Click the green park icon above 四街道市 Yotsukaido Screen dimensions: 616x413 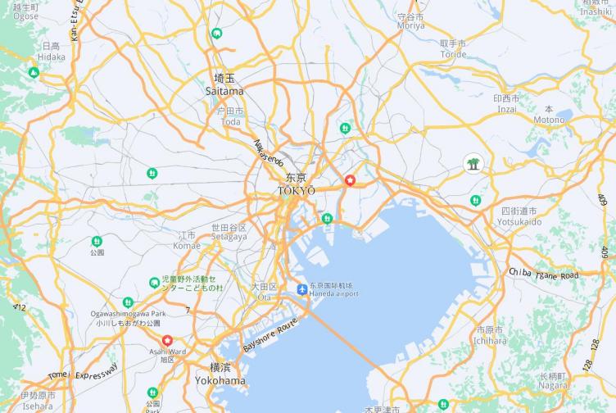click(x=476, y=201)
